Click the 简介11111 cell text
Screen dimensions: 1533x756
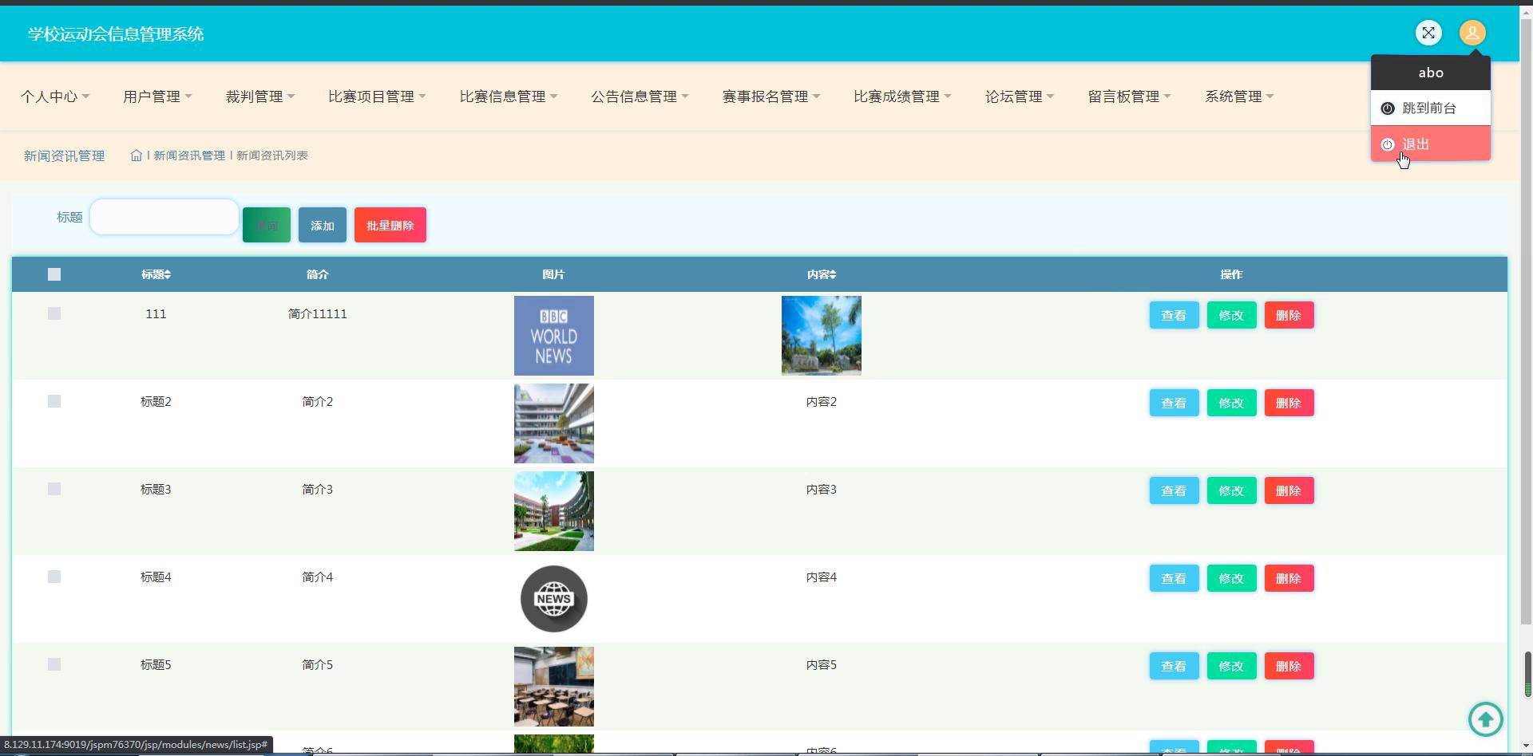click(x=318, y=314)
